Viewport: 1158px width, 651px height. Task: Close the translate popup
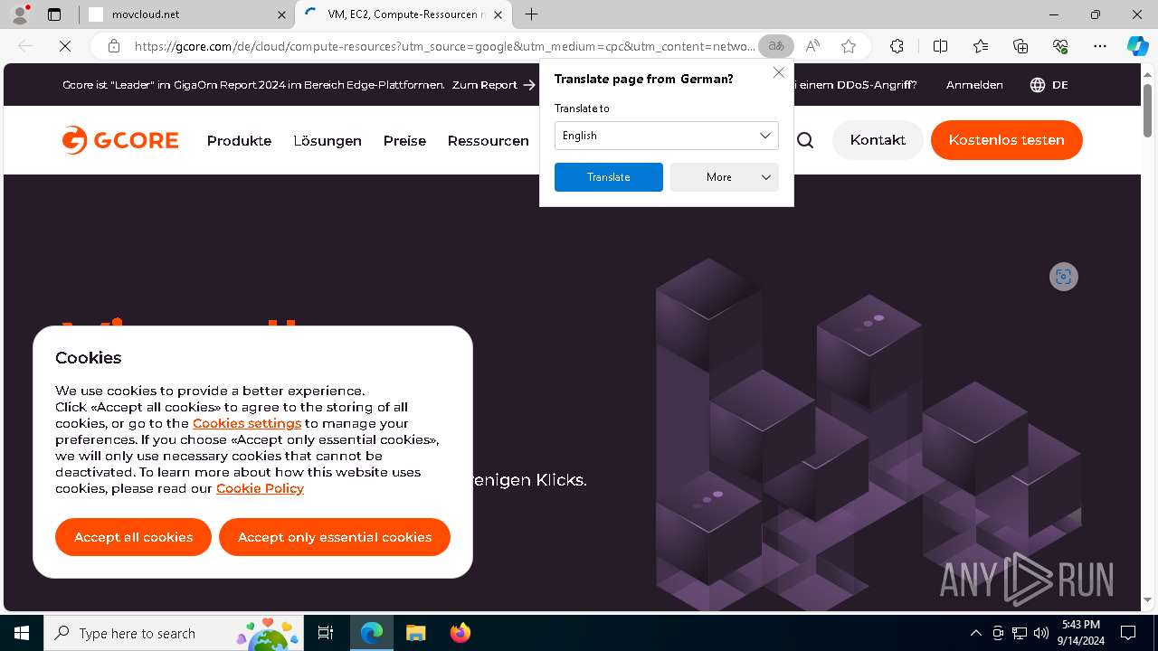point(778,72)
